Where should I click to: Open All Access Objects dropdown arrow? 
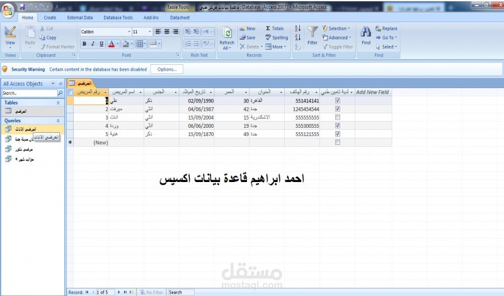tap(53, 84)
